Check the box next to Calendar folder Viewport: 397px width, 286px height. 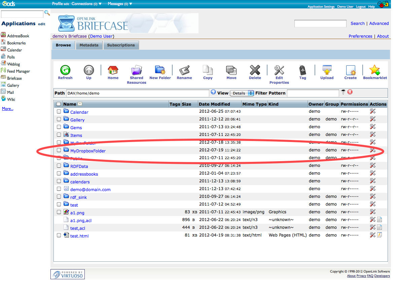click(59, 111)
